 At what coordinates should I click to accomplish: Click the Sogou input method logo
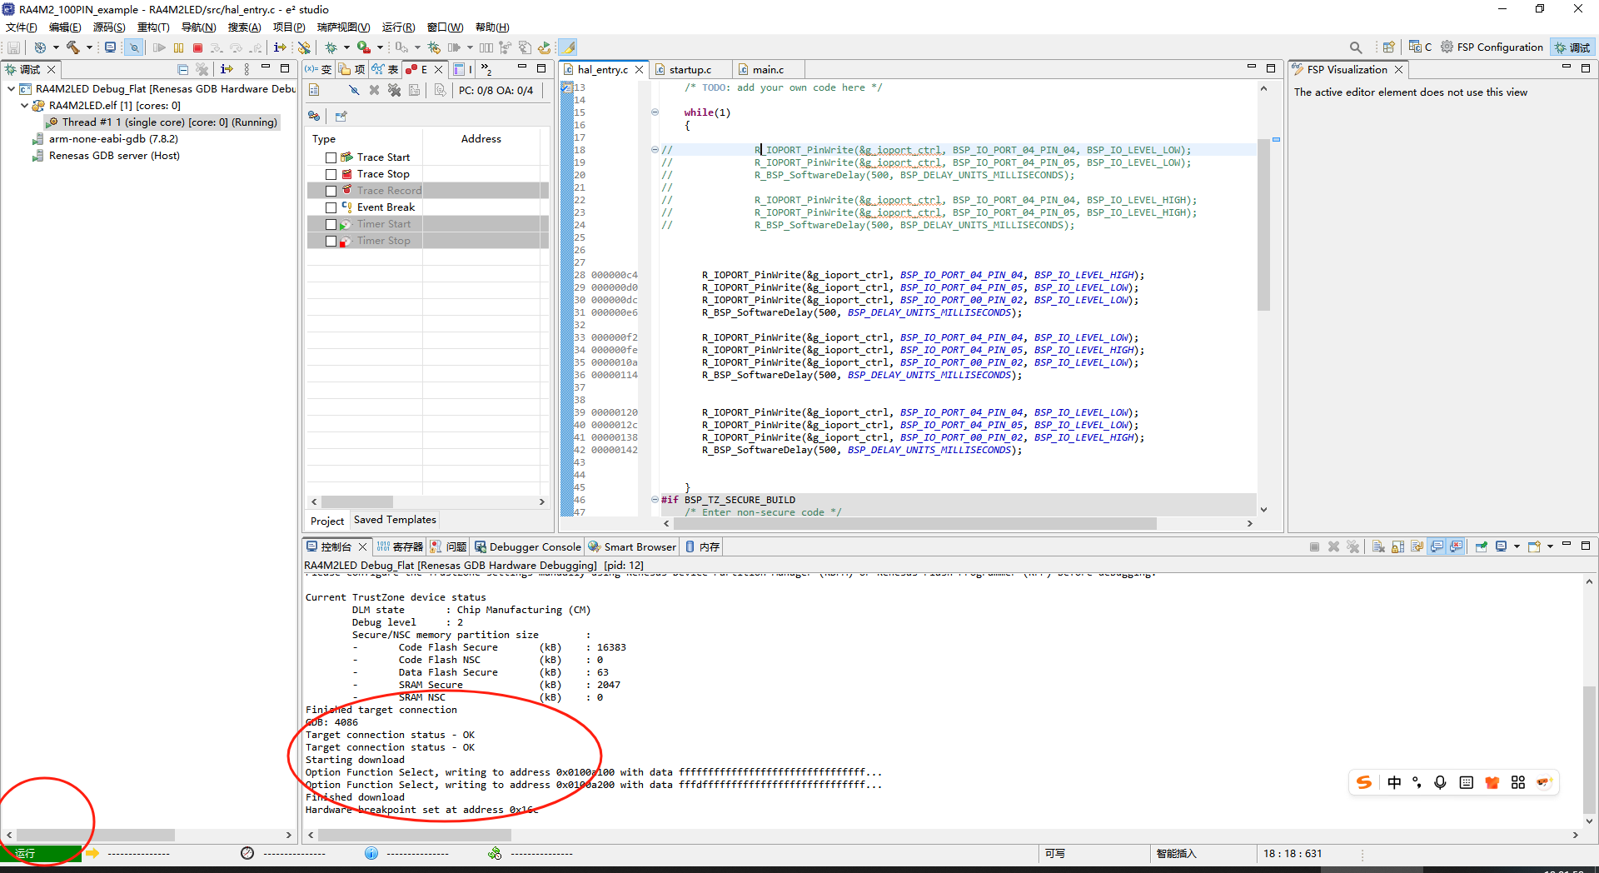1364,782
